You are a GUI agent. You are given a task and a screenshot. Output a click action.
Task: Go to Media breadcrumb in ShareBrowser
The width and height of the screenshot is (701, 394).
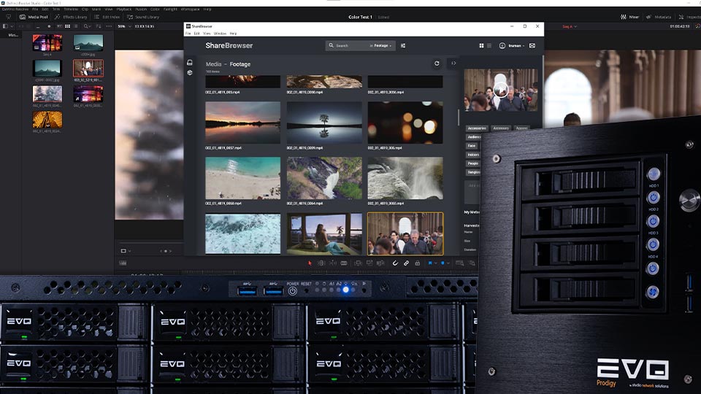click(x=213, y=64)
